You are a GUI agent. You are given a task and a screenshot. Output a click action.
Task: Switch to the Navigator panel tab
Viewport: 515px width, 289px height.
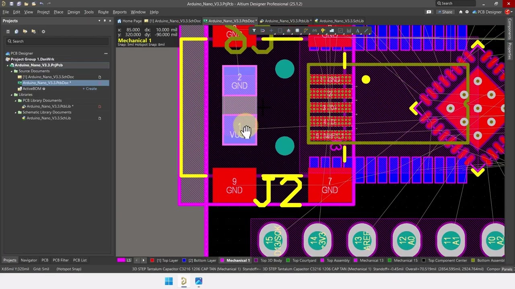click(29, 260)
